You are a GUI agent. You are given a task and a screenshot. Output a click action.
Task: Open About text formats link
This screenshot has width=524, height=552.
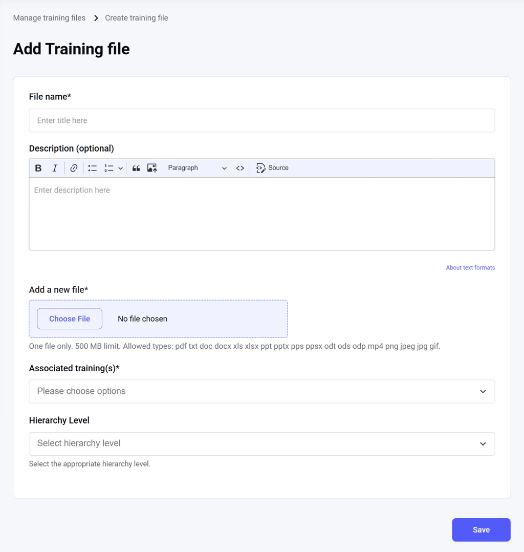pos(470,267)
